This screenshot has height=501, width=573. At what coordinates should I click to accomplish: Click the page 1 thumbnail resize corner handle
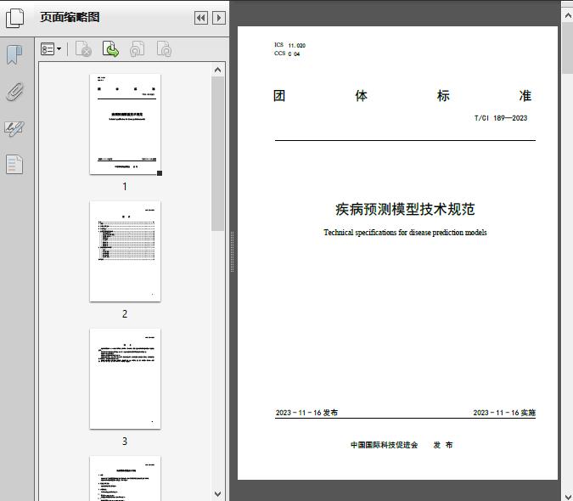tap(160, 173)
